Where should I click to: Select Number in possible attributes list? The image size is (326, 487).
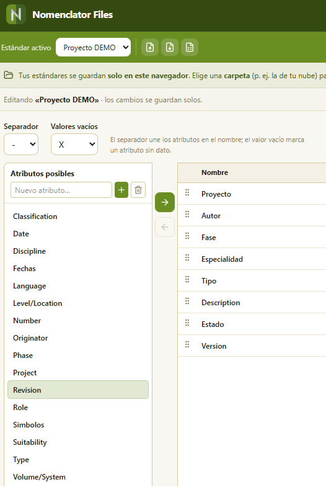coord(78,321)
